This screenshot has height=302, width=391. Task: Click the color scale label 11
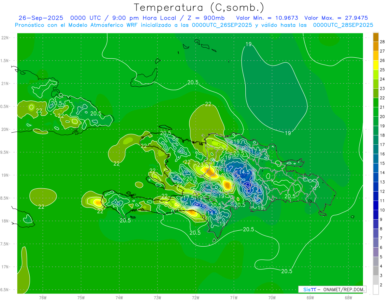(x=382, y=201)
